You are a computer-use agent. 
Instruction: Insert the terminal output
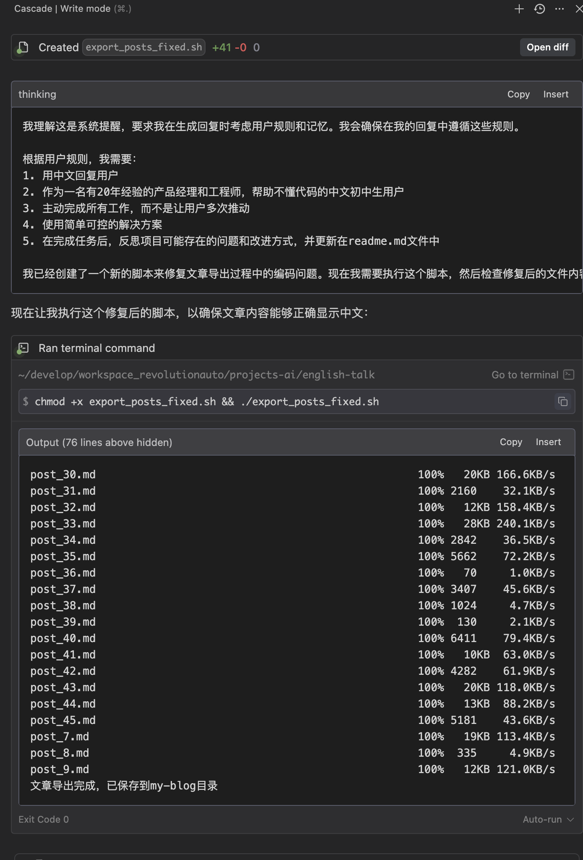[548, 442]
